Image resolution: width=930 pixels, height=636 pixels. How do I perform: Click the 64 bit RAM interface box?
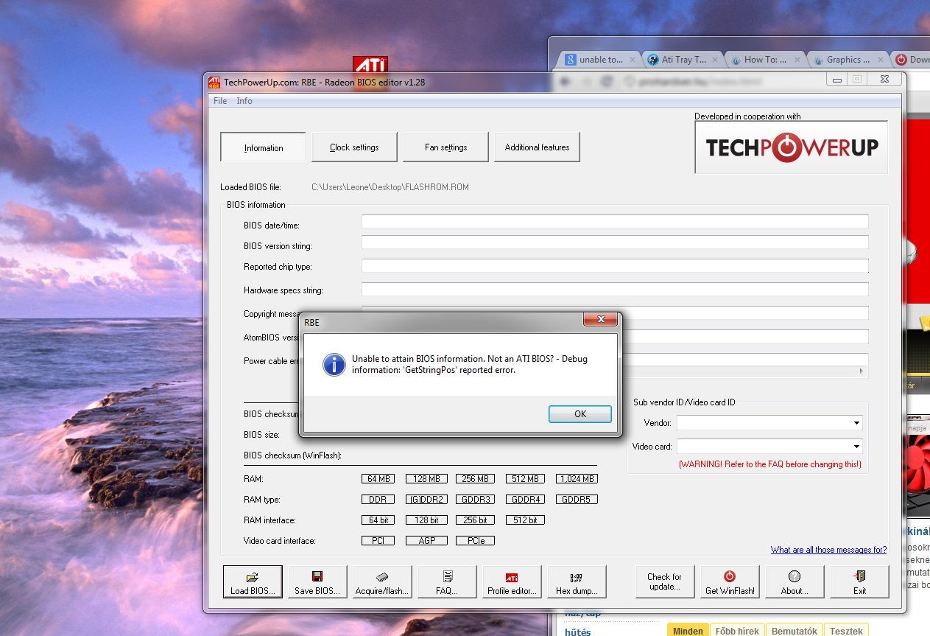378,520
